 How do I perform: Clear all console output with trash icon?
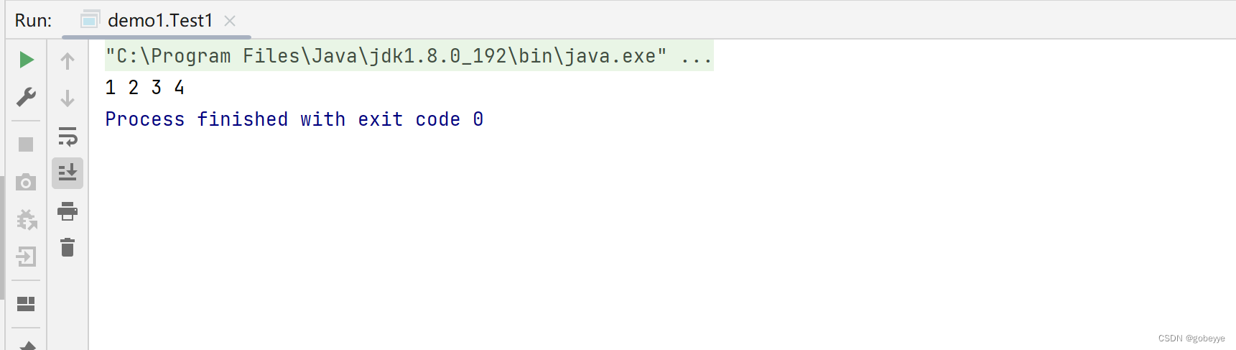68,248
